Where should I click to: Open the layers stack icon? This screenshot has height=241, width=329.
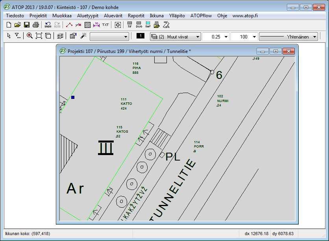click(60, 36)
